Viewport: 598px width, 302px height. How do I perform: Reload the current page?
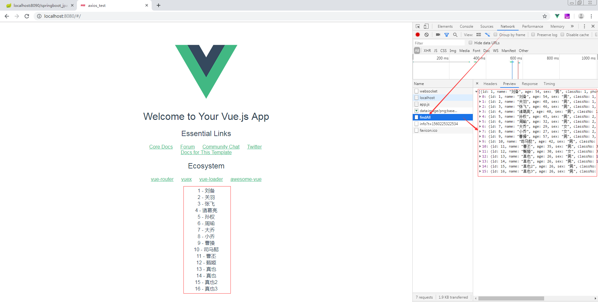click(27, 16)
